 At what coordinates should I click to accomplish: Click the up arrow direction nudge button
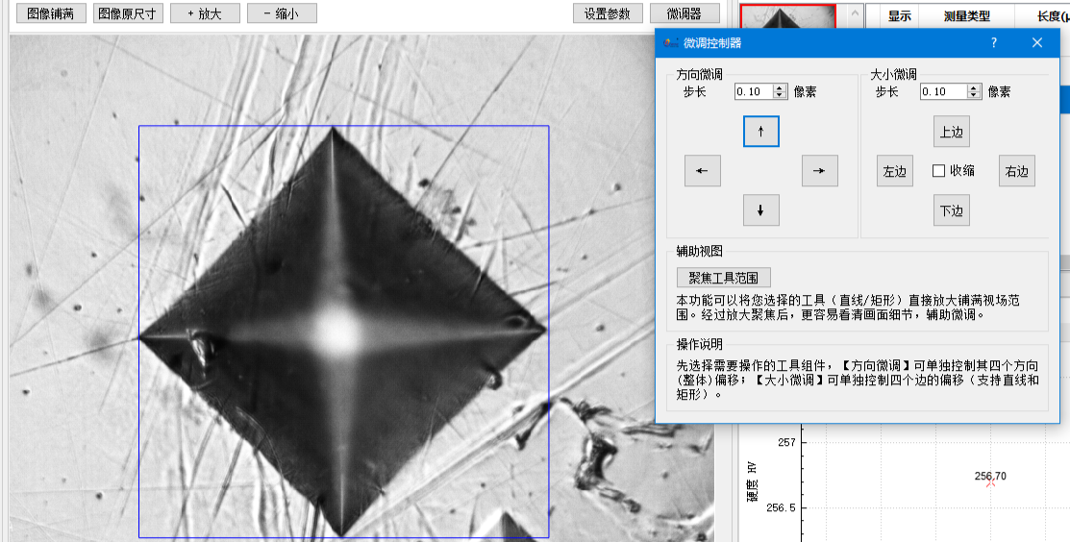(x=760, y=132)
